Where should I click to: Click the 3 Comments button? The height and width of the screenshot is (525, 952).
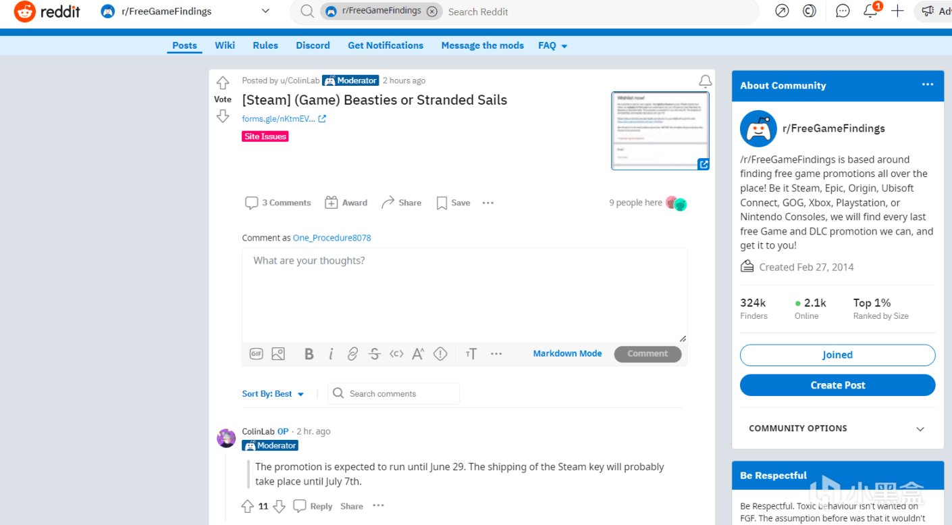tap(277, 203)
